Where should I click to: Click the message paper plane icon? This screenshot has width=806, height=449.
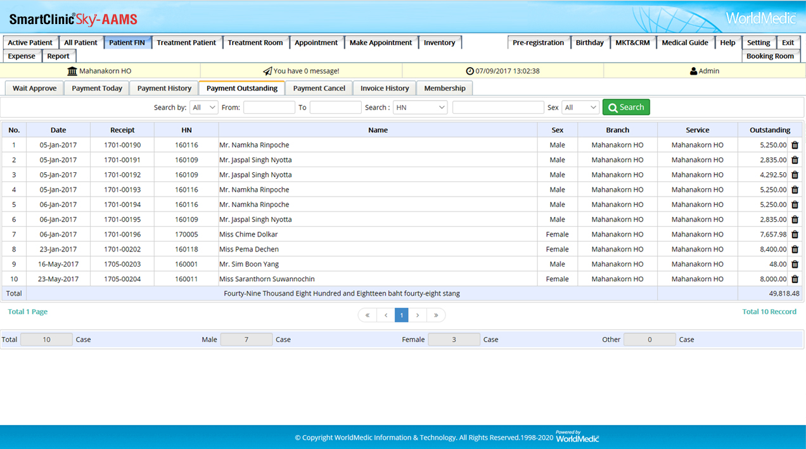pos(267,71)
